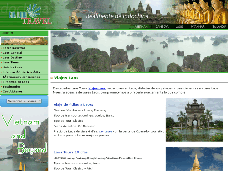
Task: Open the Laos Tours 10 días heading
Action: 71,152
